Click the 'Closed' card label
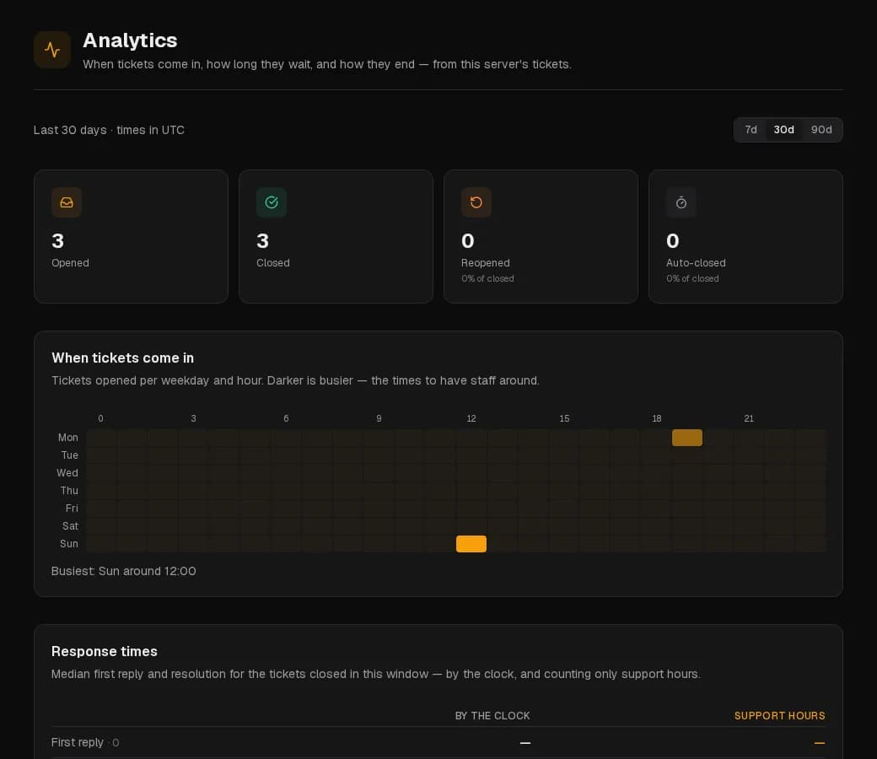 273,263
